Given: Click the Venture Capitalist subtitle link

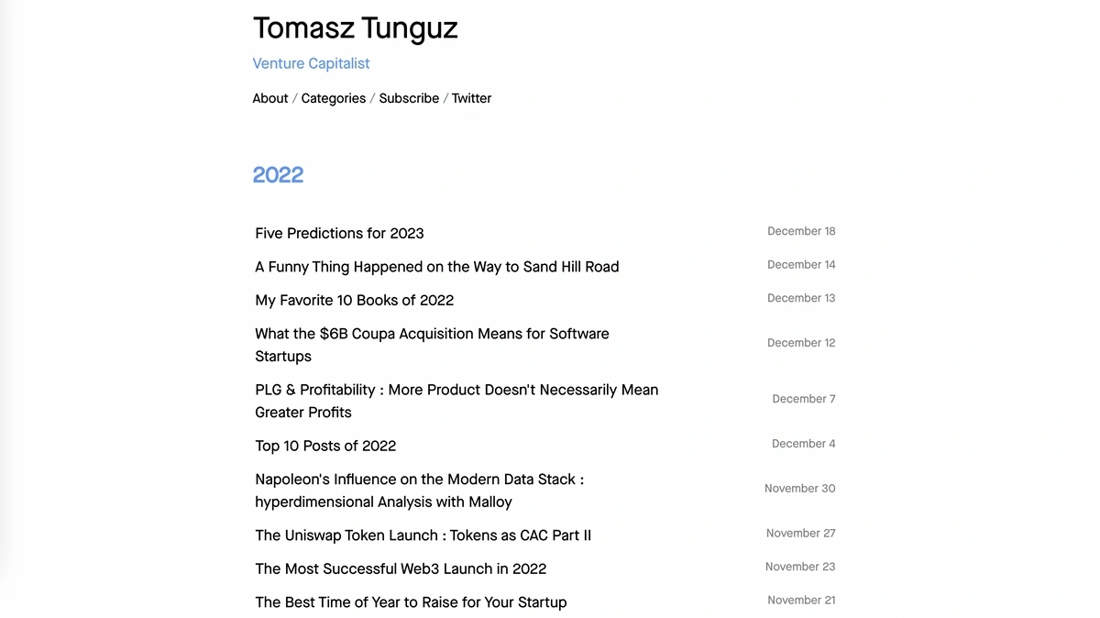Looking at the screenshot, I should [312, 63].
